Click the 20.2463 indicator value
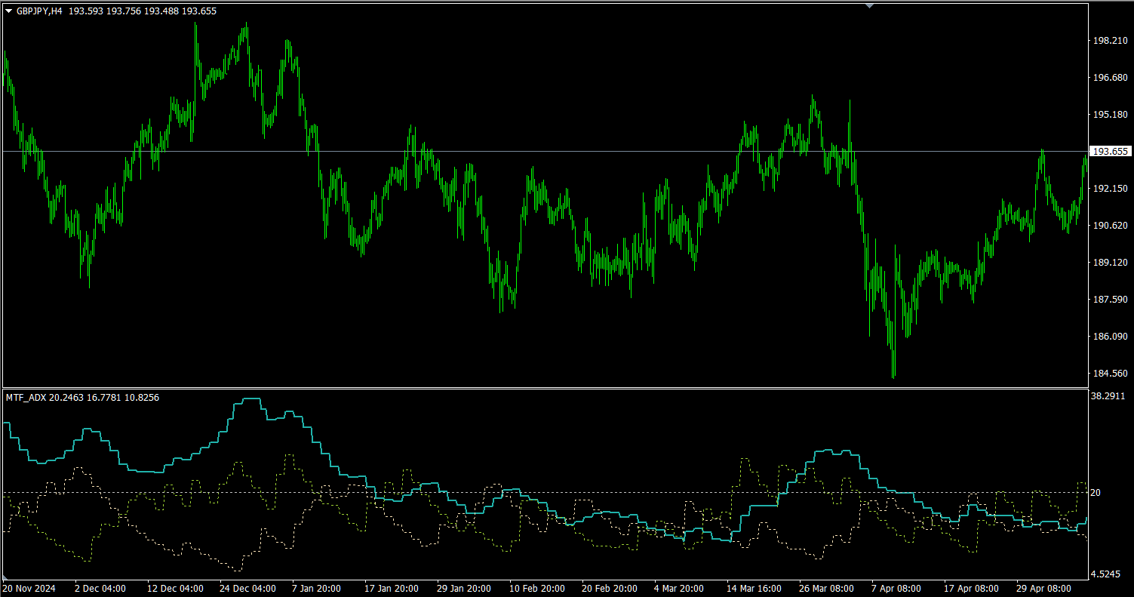Screen dimensions: 1134x597 [x=66, y=397]
